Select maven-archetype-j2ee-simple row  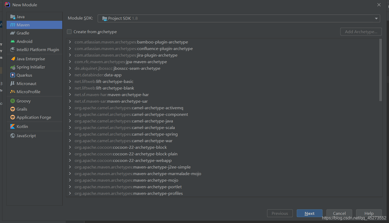[222, 167]
